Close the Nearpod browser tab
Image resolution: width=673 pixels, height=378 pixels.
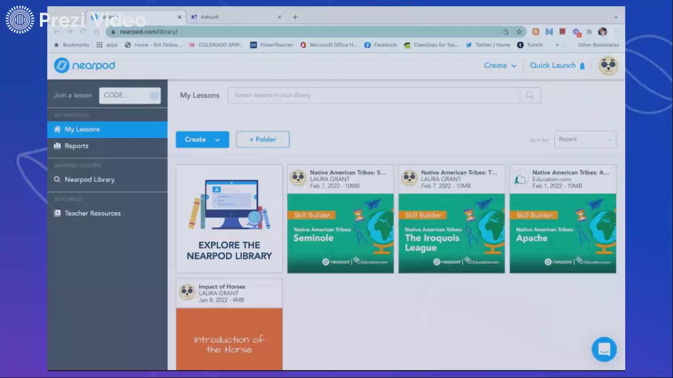[x=179, y=17]
